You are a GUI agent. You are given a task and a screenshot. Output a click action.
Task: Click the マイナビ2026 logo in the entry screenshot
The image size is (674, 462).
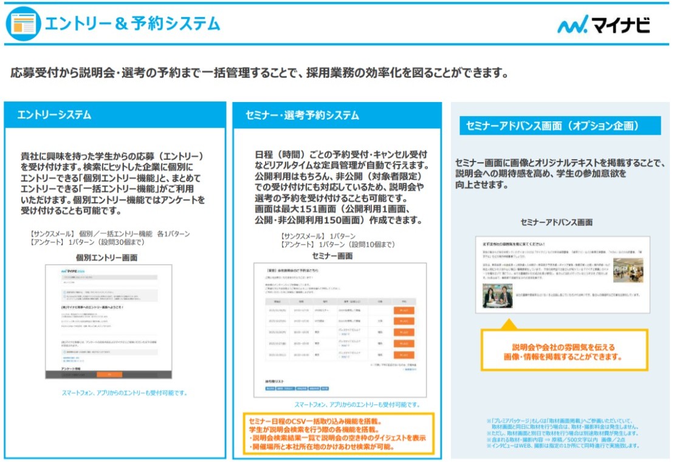73,271
